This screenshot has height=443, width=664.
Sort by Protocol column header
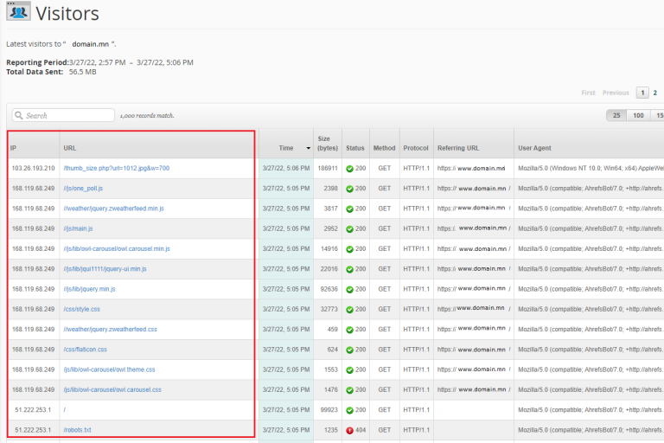[416, 148]
